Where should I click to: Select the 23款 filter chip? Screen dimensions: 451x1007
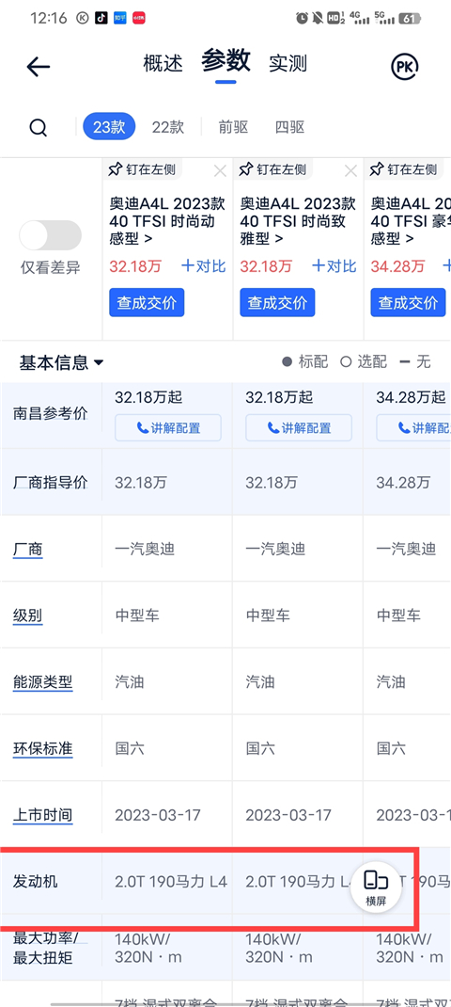click(109, 126)
